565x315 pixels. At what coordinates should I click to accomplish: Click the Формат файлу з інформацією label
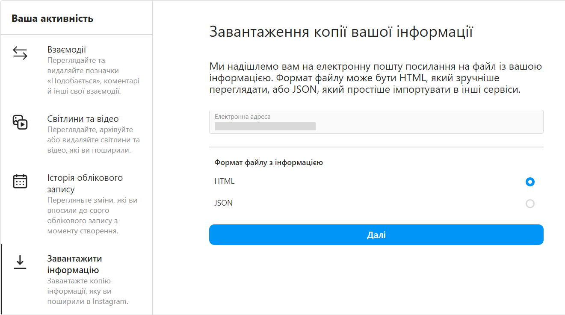click(268, 162)
